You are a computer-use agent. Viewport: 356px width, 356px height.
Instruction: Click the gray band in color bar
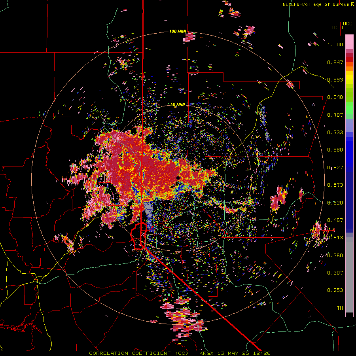(349, 275)
